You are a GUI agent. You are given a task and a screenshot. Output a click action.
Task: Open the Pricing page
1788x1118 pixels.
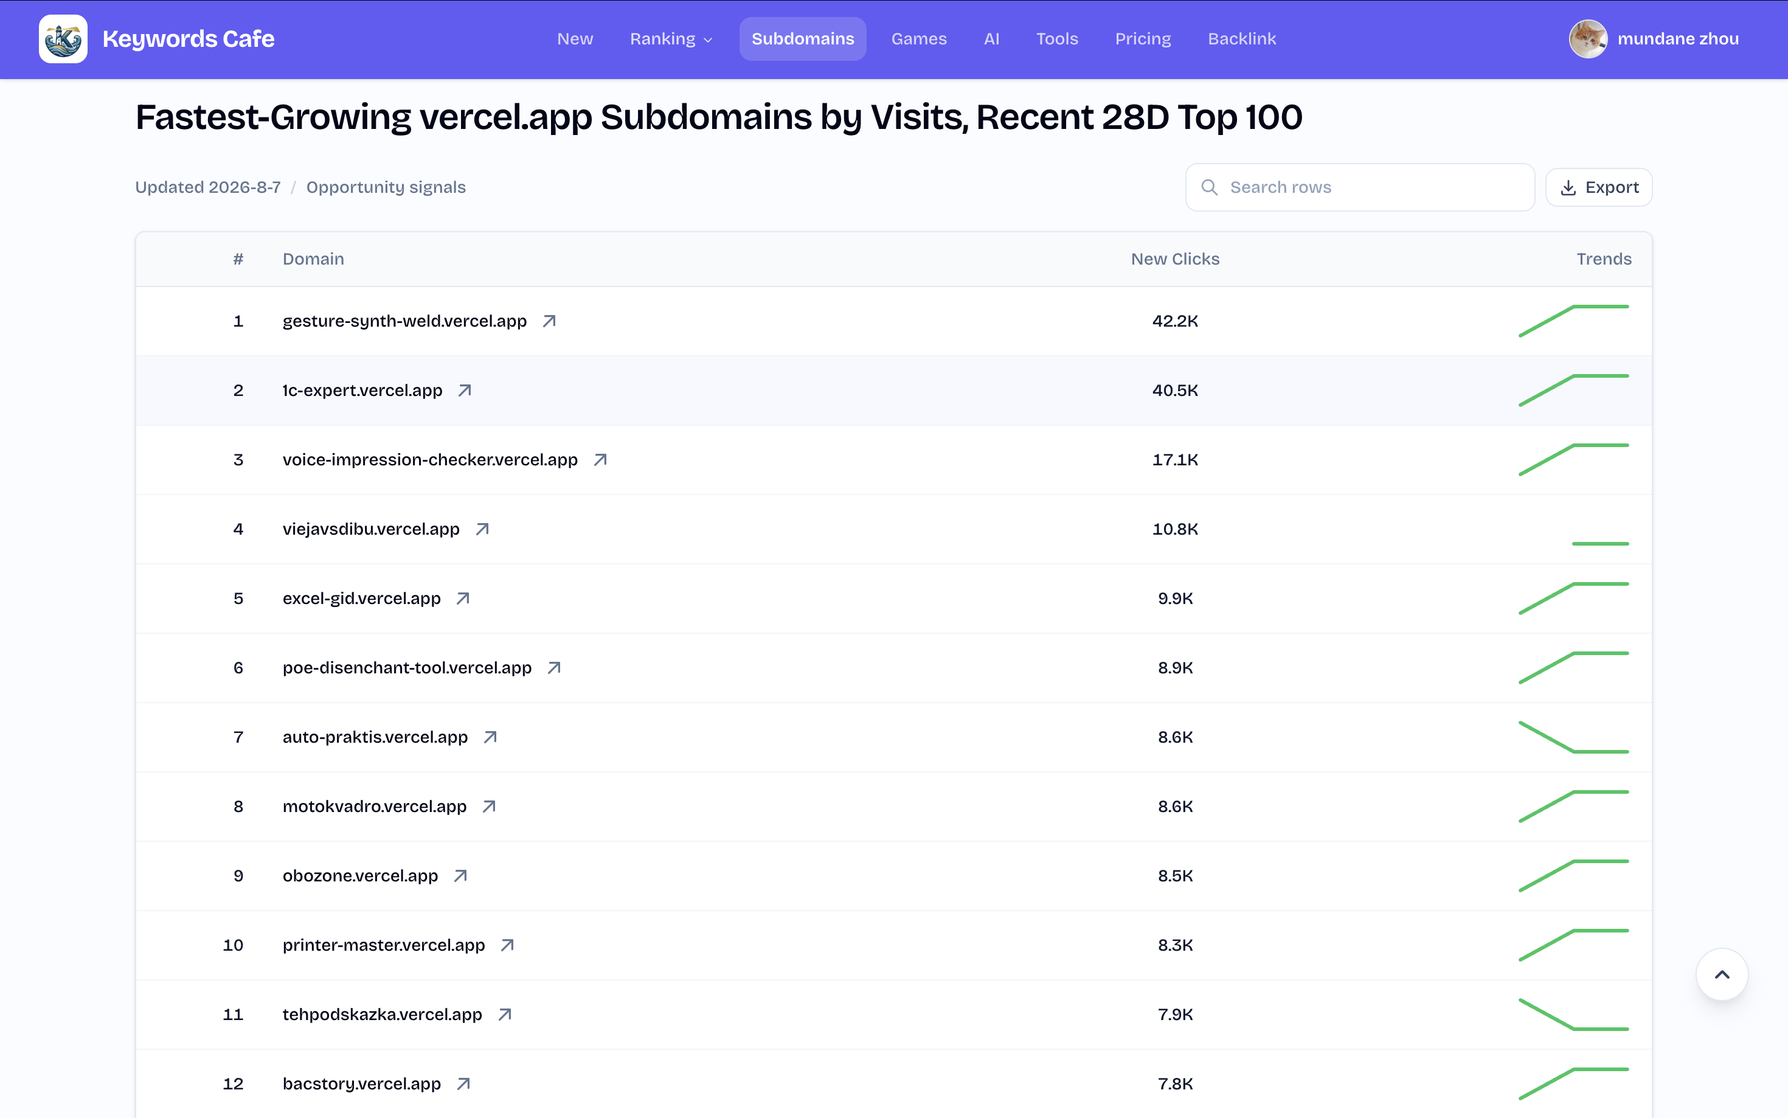coord(1143,39)
